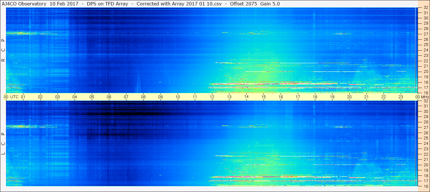Click the 21 MHz label of LCP panel
This screenshot has height=192, width=430.
pyautogui.click(x=426, y=159)
